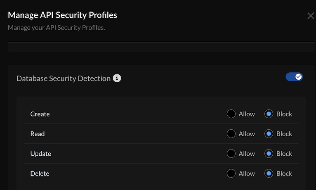Screen dimensions: 316x190
Task: Click the Create row label
Action: click(x=40, y=114)
